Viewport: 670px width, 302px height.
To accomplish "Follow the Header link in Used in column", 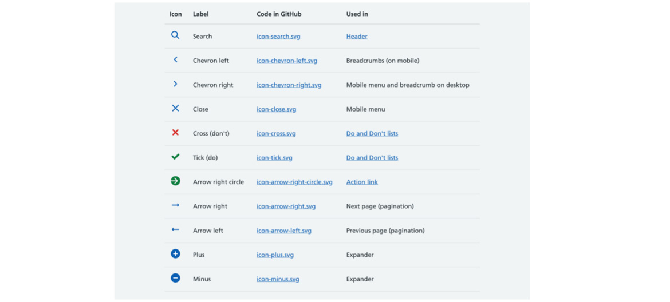I will point(356,37).
